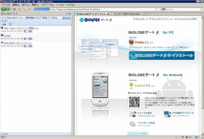Image resolution: width=204 pixels, height=139 pixels.
Task: Click the PC-and-phone install icon
Action: [x=167, y=114]
